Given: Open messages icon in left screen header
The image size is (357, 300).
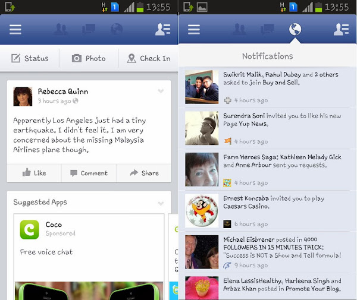Looking at the screenshot, I should tap(89, 29).
